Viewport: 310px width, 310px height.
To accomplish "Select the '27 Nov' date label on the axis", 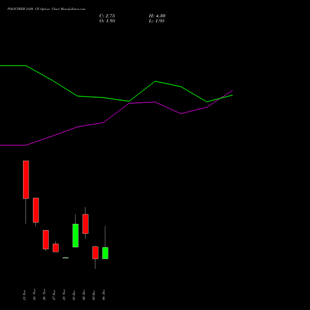I will point(54,295).
